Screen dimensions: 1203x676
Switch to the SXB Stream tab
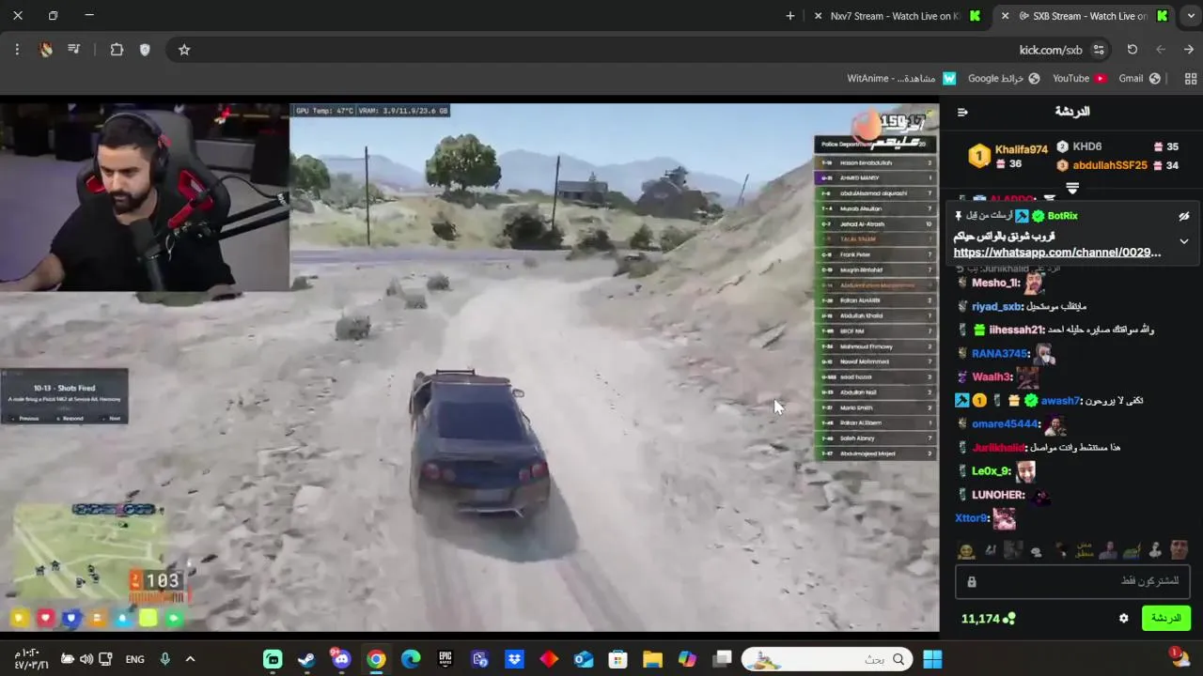(1086, 16)
